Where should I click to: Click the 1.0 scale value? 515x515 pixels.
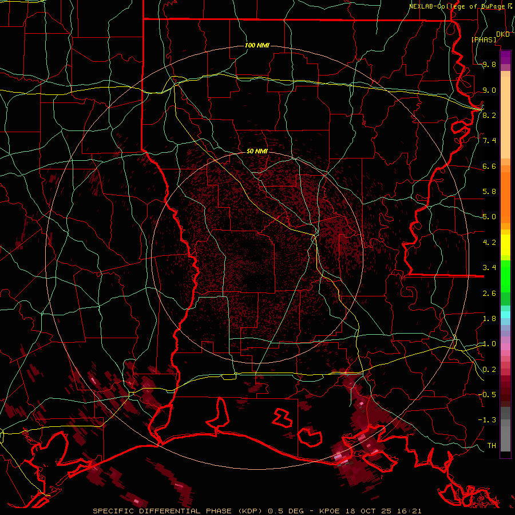[x=489, y=344]
